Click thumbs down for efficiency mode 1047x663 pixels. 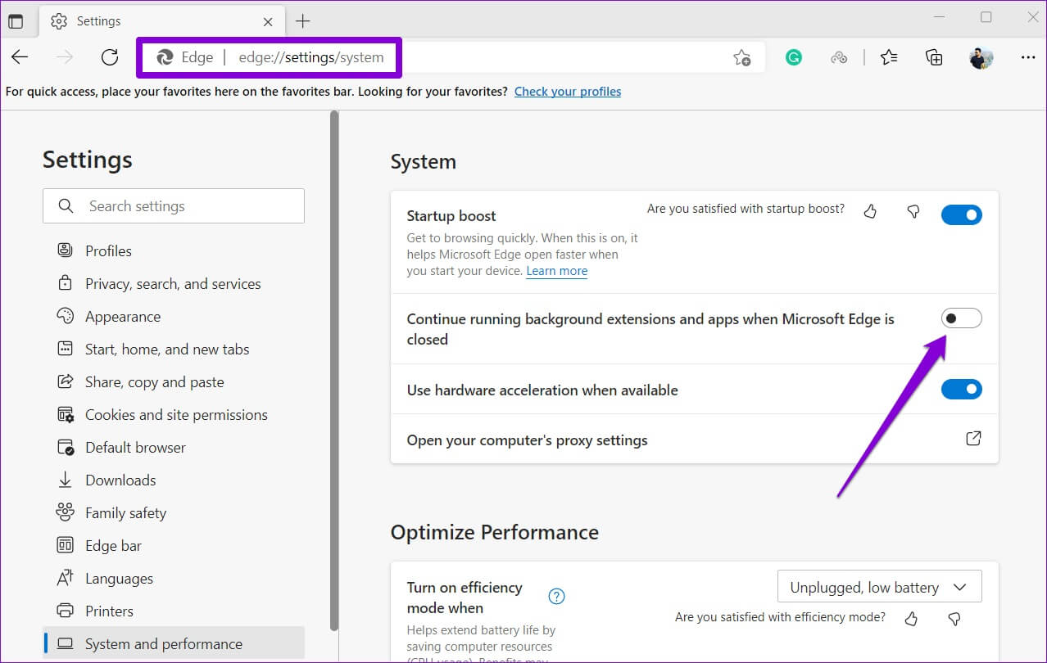click(954, 619)
